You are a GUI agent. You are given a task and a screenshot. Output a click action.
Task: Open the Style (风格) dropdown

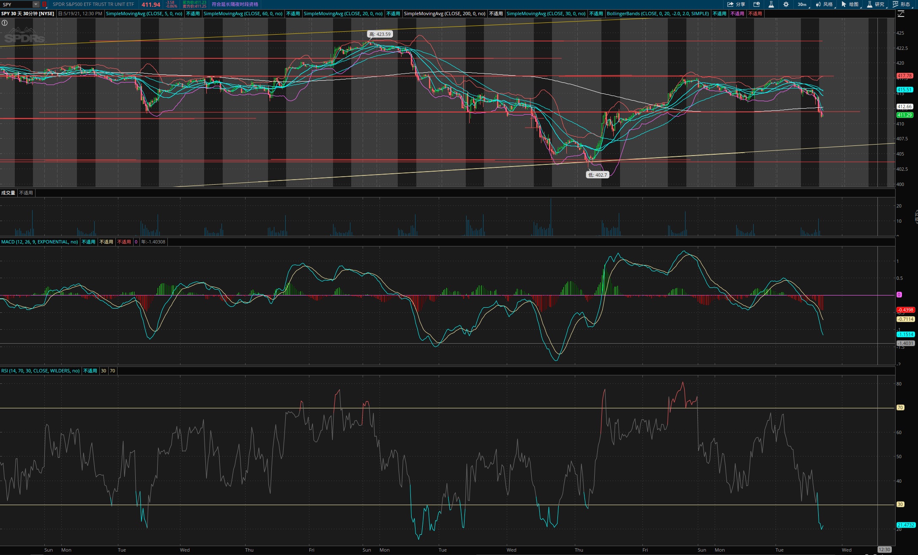pos(825,4)
